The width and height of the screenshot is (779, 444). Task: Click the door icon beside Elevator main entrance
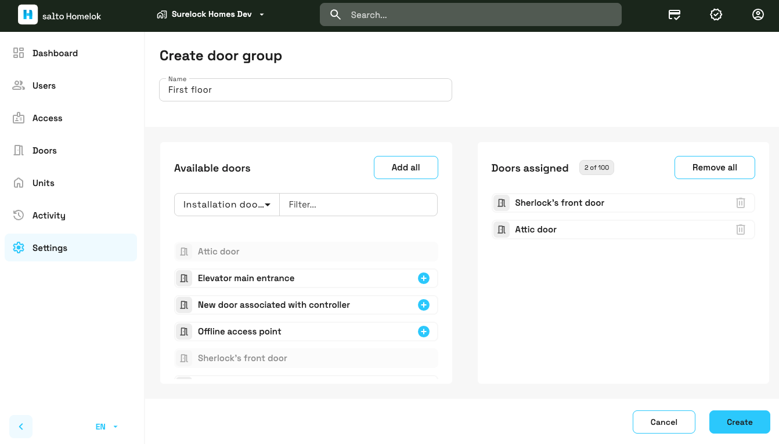[x=185, y=278]
